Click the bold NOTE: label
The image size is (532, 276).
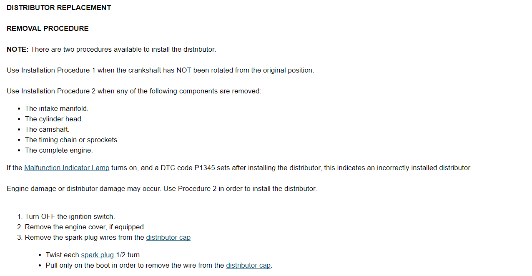(x=18, y=50)
